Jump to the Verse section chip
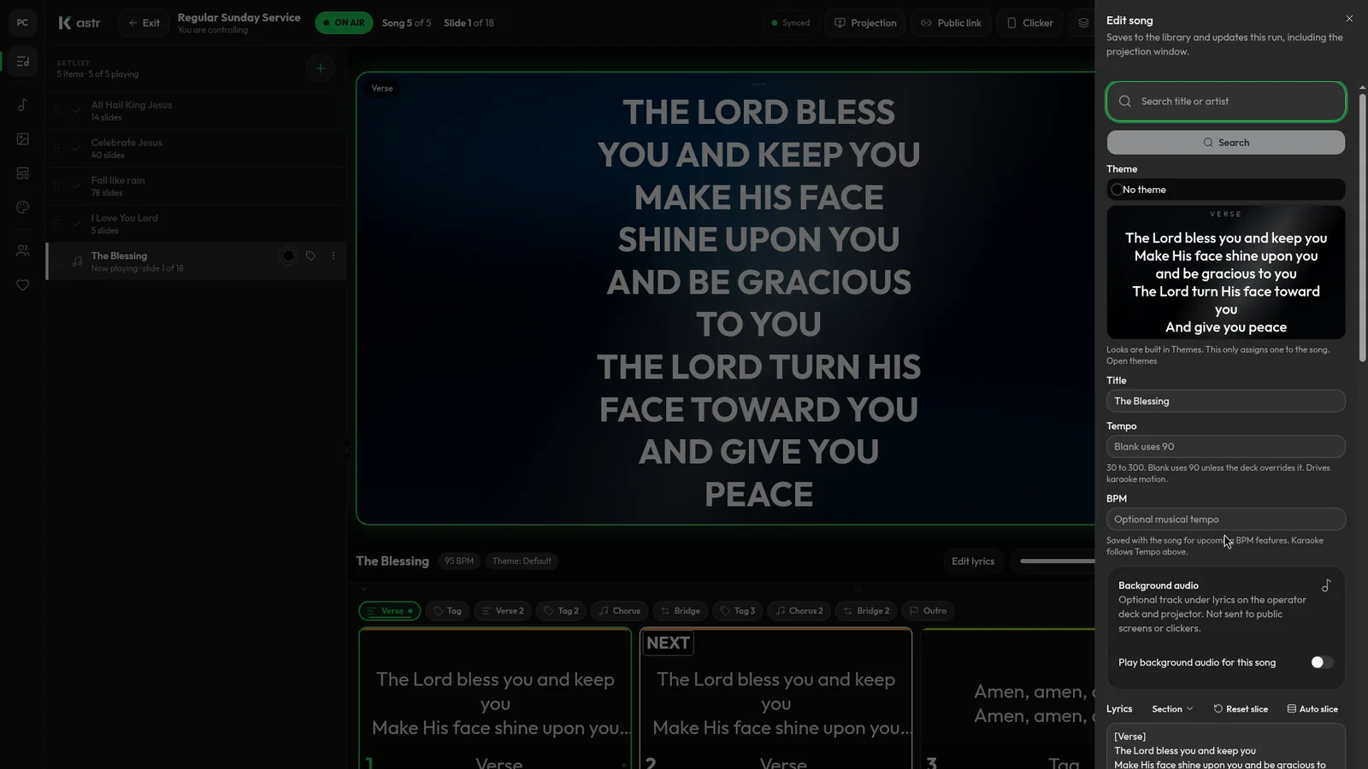This screenshot has width=1368, height=769. pos(389,611)
